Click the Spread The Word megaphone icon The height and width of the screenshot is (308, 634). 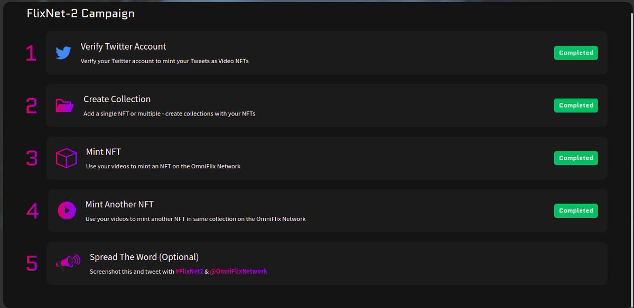pyautogui.click(x=68, y=262)
